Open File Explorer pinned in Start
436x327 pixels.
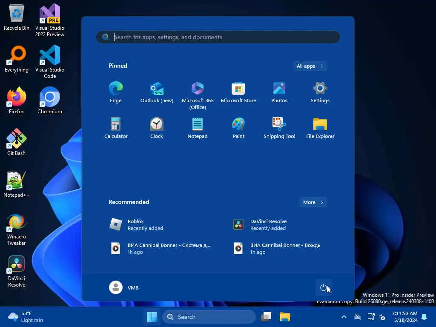click(320, 128)
